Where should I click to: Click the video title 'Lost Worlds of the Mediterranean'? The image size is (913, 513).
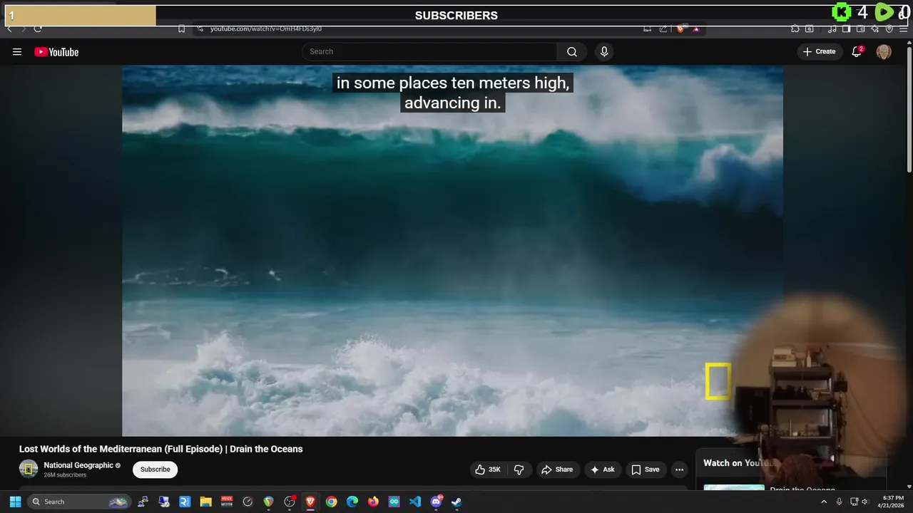161,449
